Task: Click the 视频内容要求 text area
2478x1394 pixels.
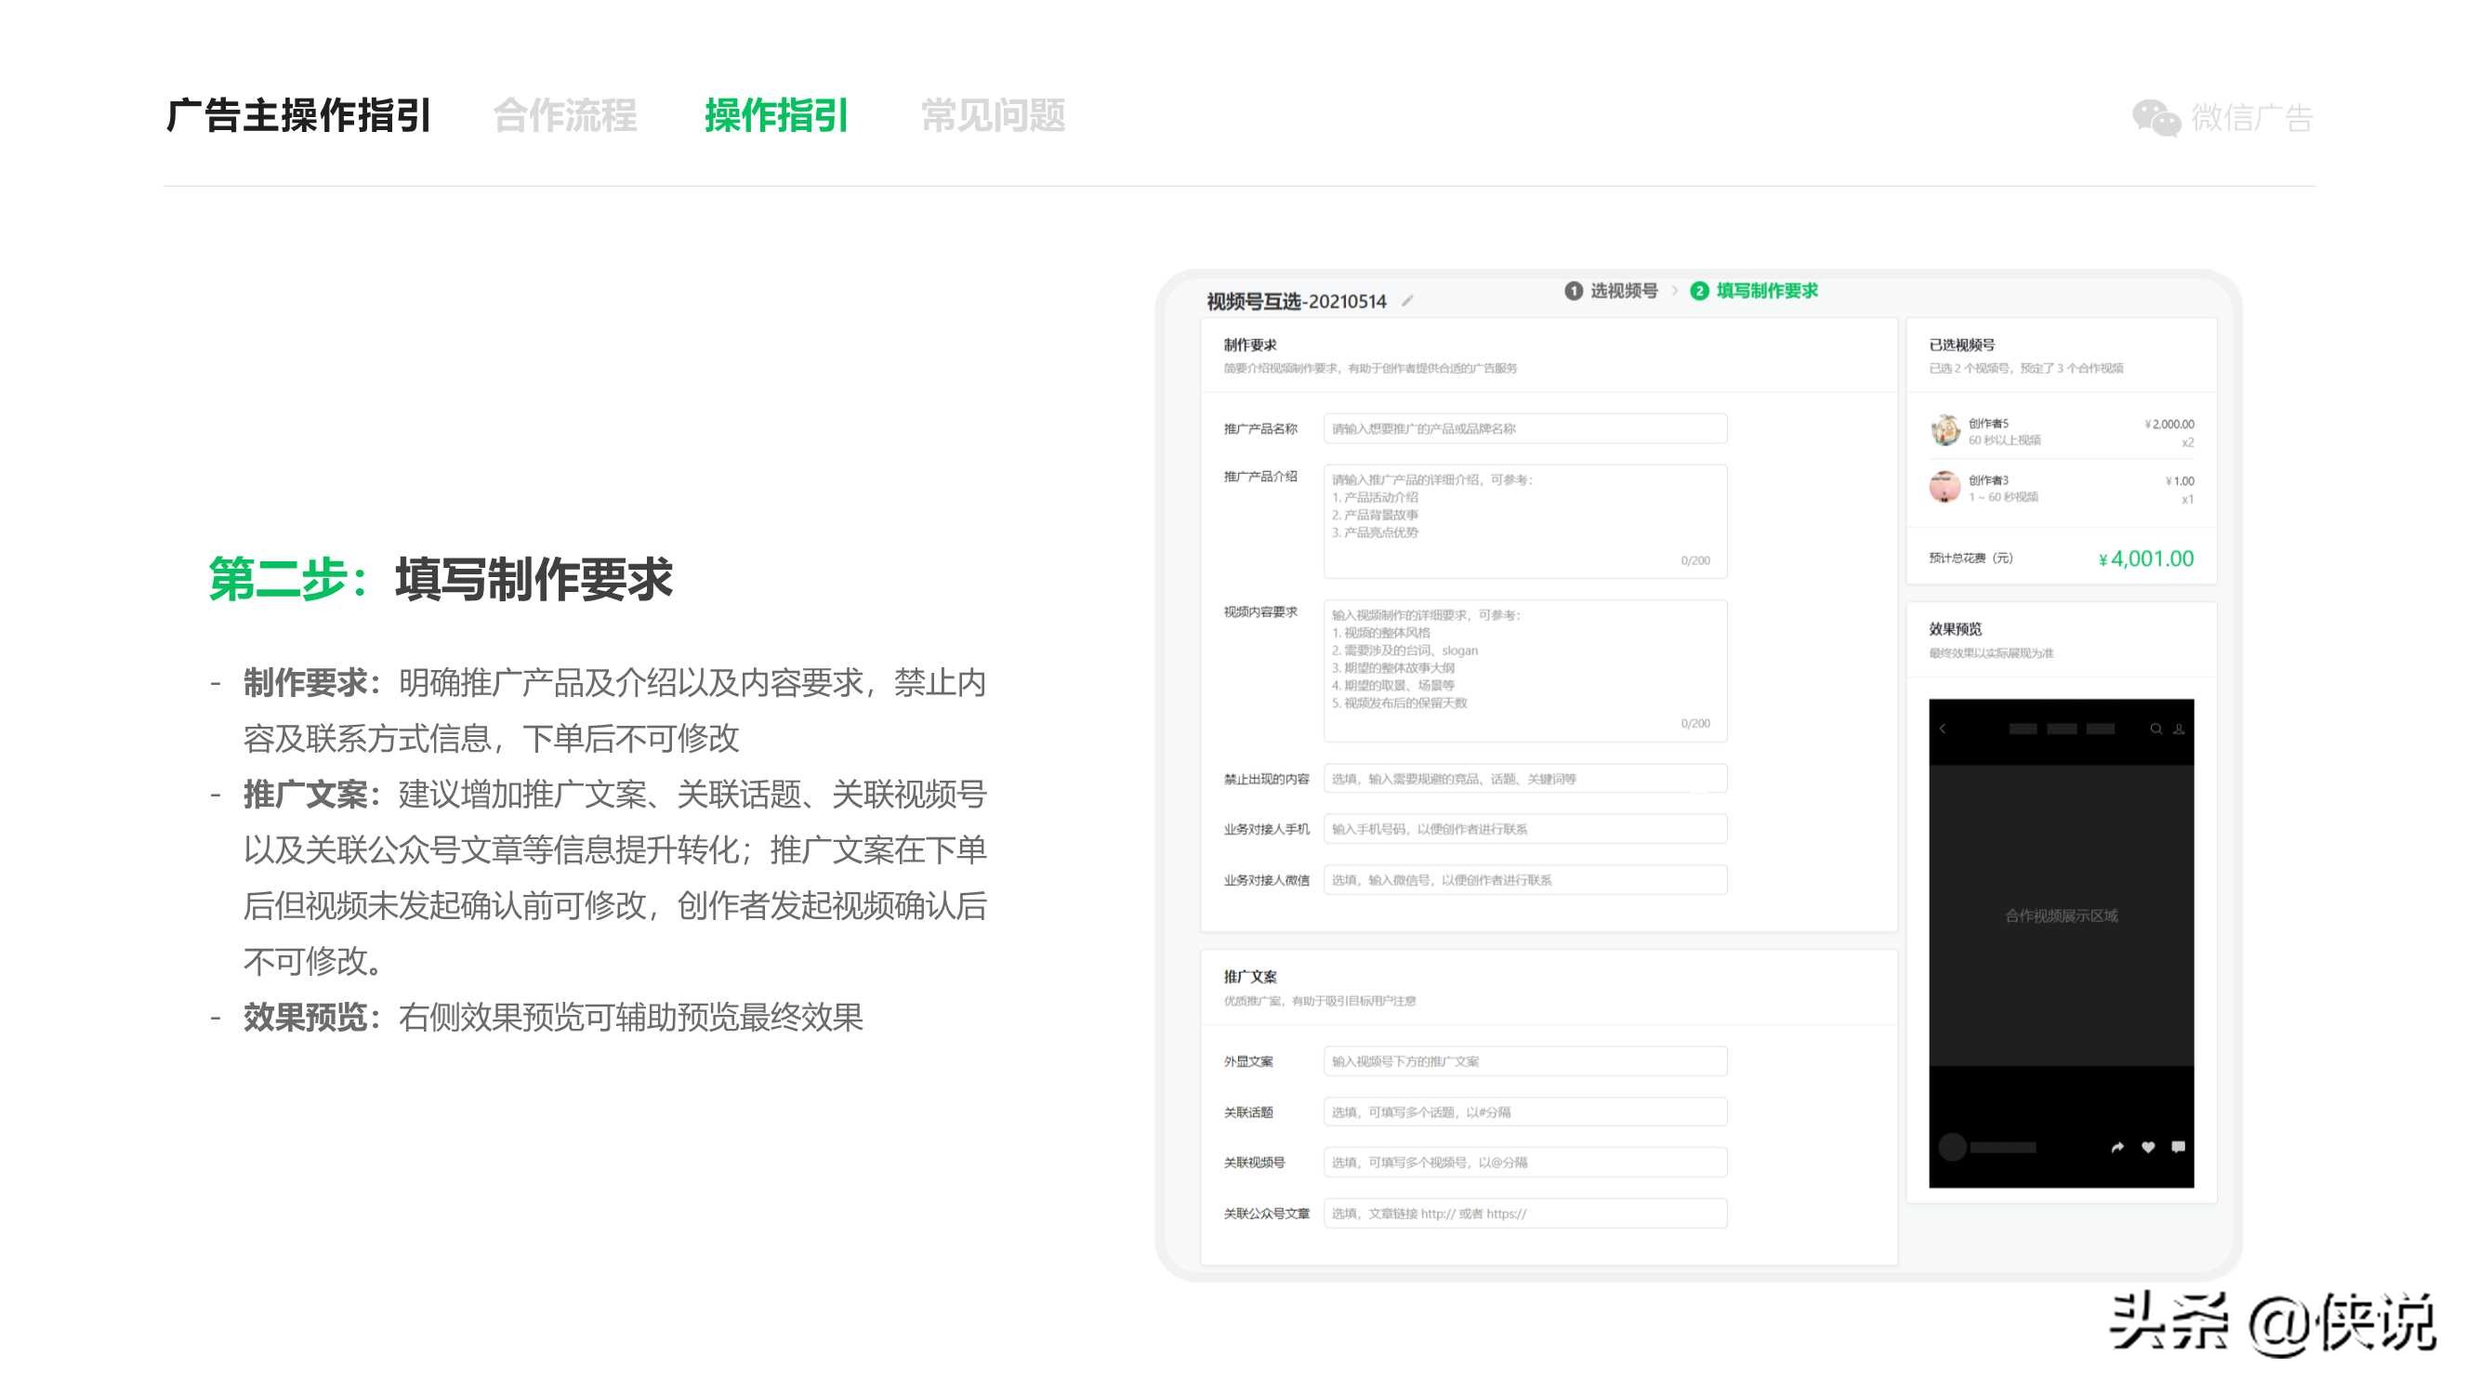Action: click(1524, 671)
